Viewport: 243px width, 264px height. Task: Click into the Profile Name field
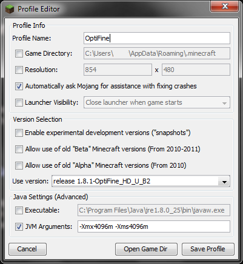pos(157,38)
